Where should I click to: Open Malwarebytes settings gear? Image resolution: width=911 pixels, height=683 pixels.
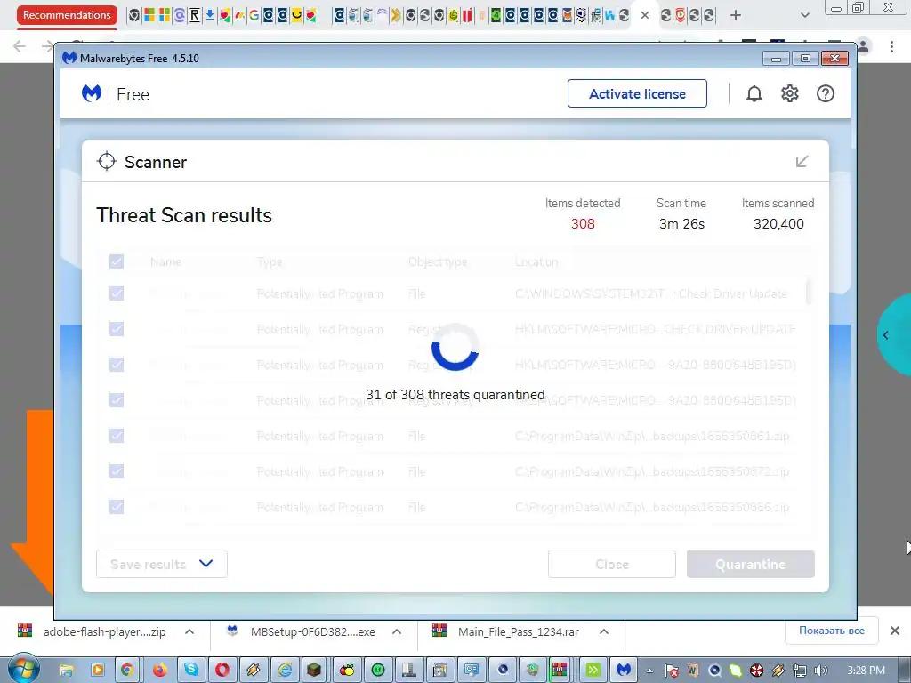point(790,93)
